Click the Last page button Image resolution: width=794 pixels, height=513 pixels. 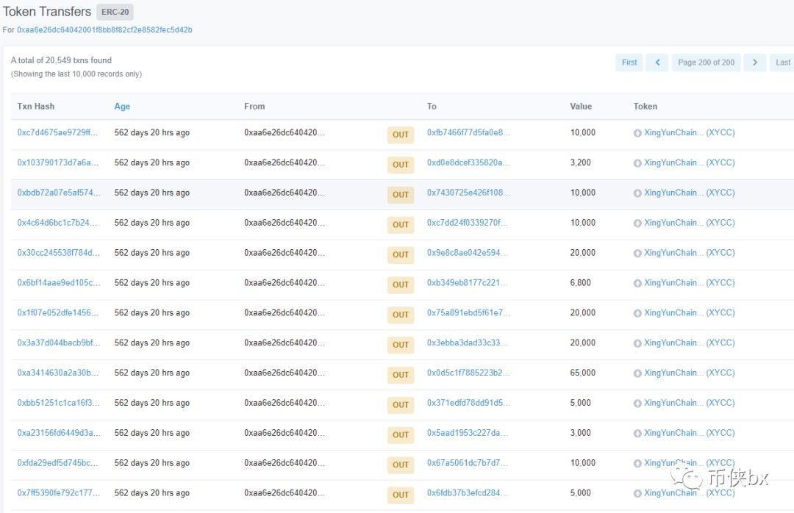[782, 62]
